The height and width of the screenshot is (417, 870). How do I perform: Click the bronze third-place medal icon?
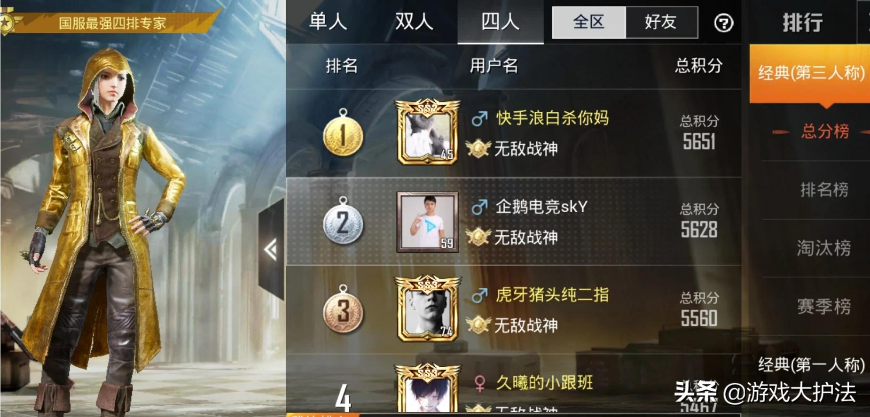pyautogui.click(x=343, y=309)
